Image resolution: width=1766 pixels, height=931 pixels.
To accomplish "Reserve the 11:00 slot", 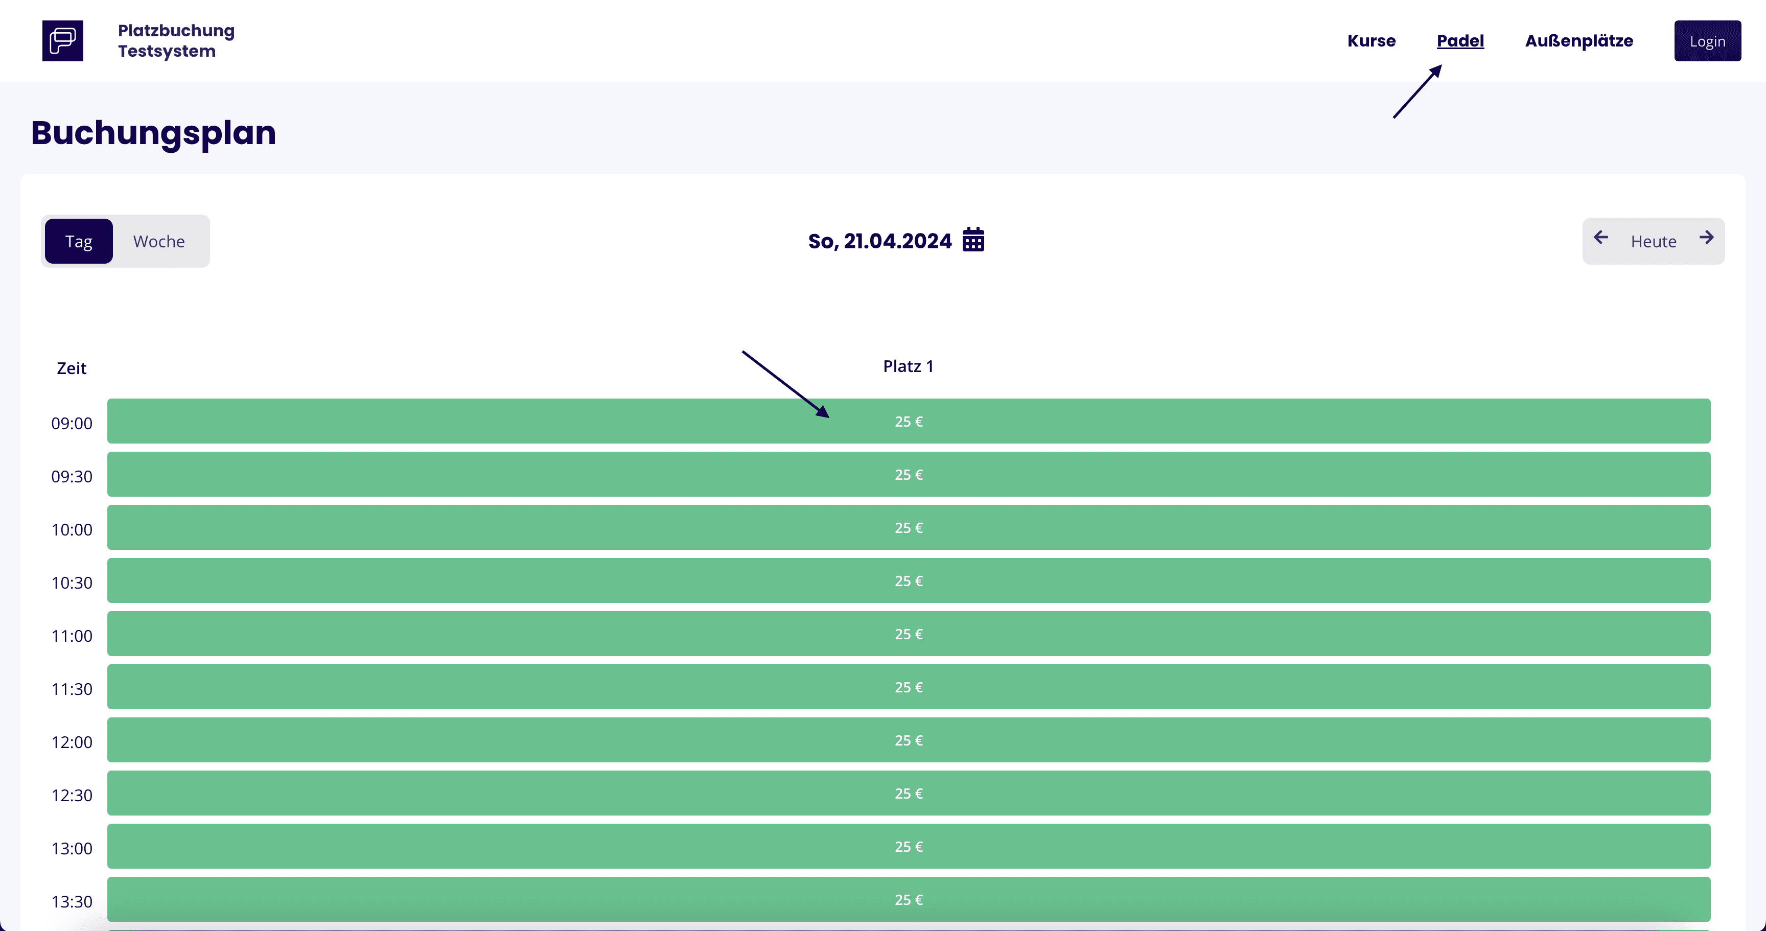I will [909, 634].
